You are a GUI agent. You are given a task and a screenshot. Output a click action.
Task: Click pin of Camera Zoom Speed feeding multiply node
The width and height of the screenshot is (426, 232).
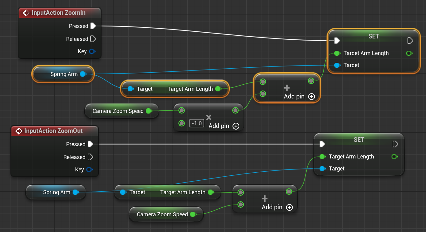click(149, 111)
